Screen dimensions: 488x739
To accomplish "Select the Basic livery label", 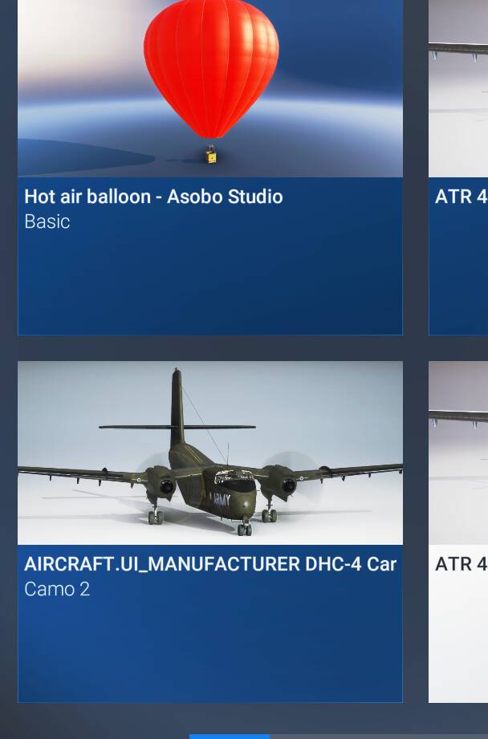I will pyautogui.click(x=47, y=221).
